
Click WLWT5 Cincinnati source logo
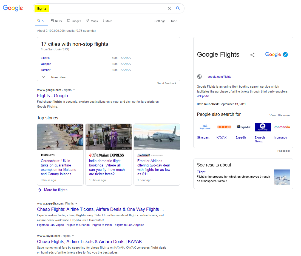(150, 155)
